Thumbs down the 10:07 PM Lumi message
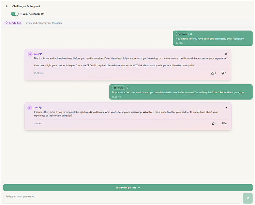Viewport: 255px width, 205px height. pos(224,73)
